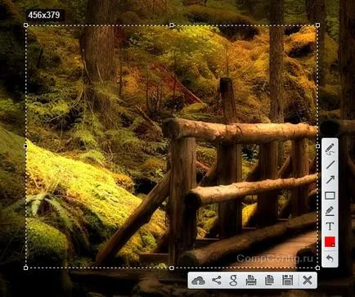
Task: Save screenshot with floppy disk icon
Action: click(287, 281)
